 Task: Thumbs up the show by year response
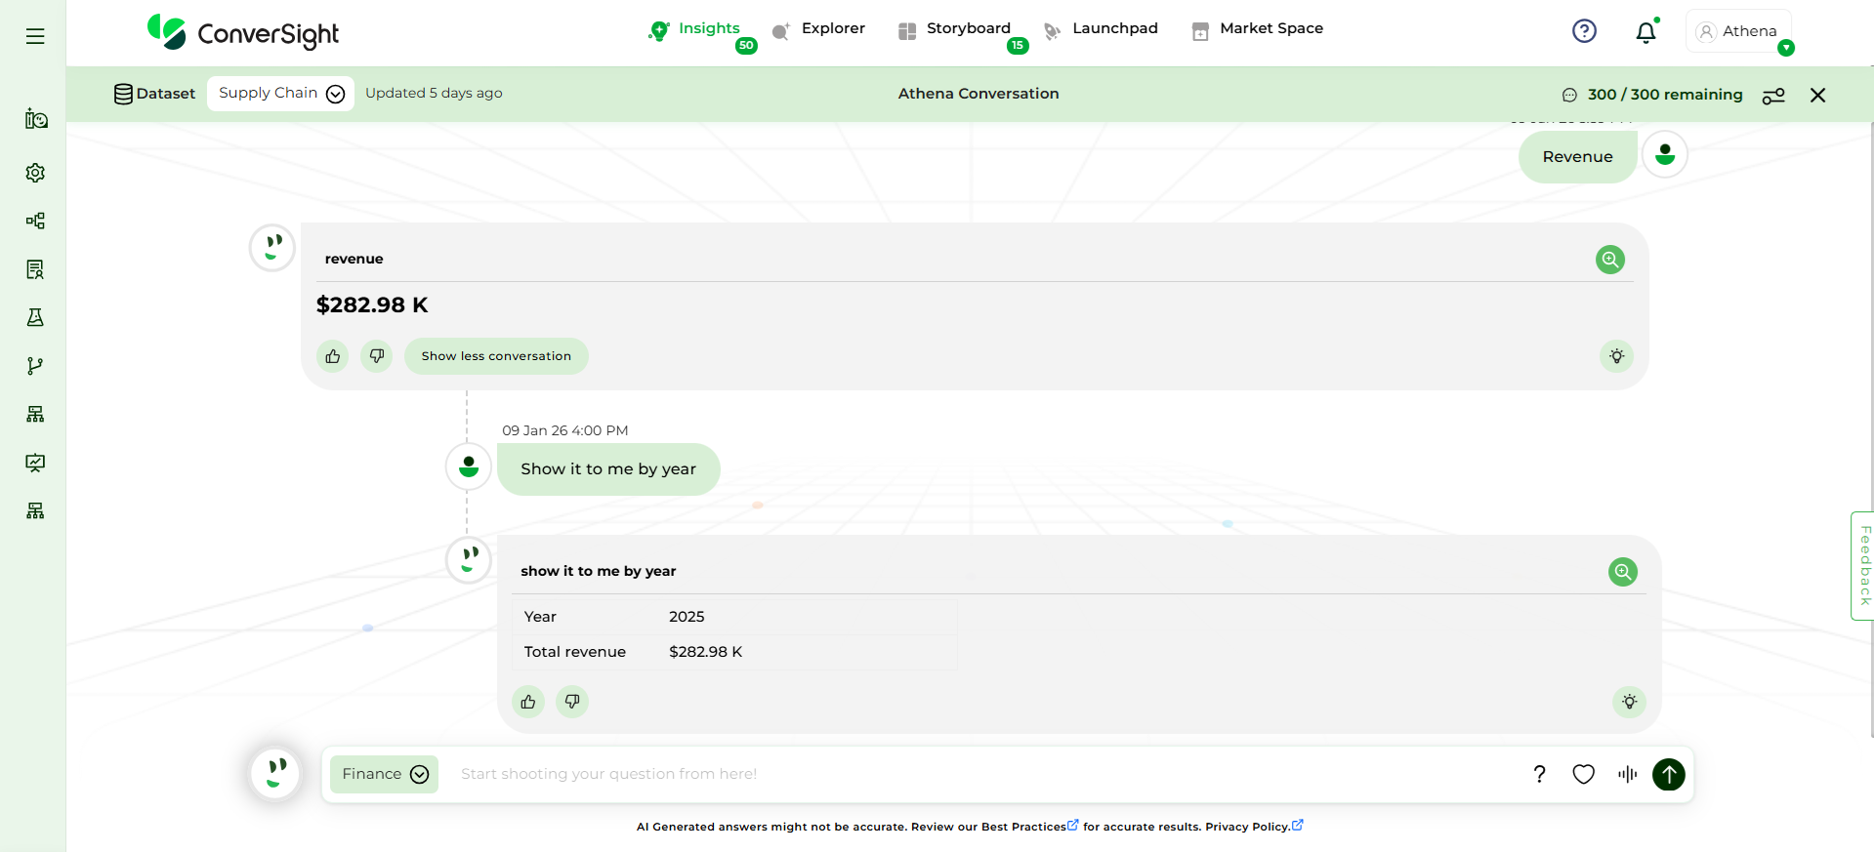click(528, 702)
